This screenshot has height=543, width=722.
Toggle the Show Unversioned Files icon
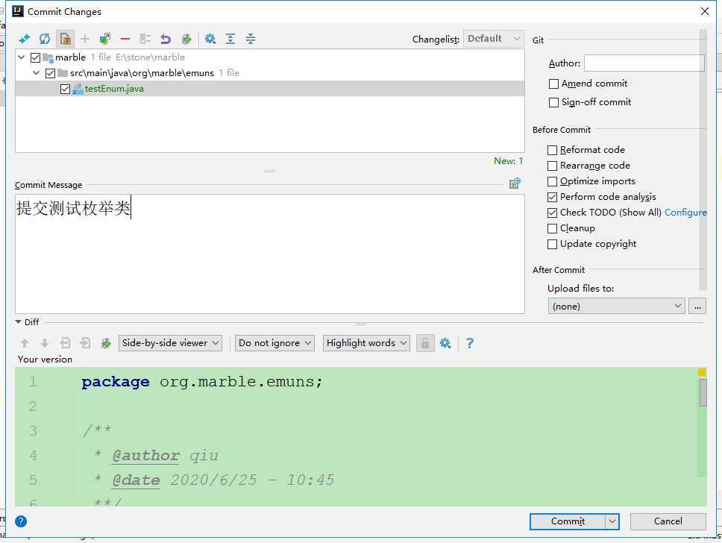65,39
